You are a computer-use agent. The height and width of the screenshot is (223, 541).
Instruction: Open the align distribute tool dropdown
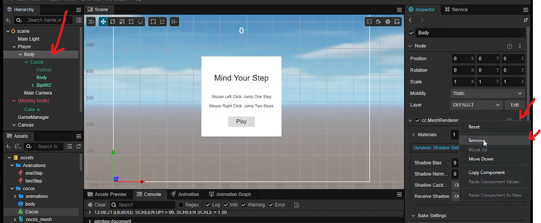pyautogui.click(x=175, y=22)
